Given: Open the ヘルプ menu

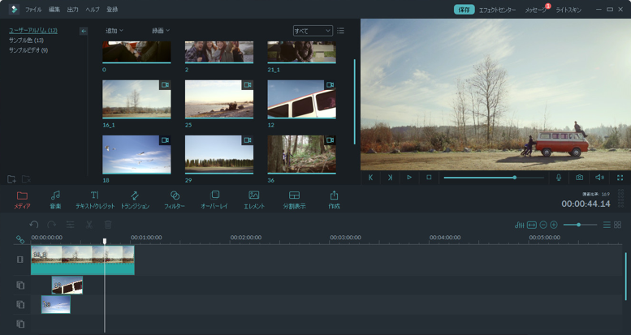Looking at the screenshot, I should pyautogui.click(x=92, y=10).
